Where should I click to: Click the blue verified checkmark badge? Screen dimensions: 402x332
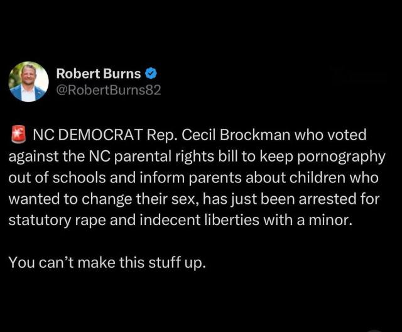pyautogui.click(x=151, y=74)
